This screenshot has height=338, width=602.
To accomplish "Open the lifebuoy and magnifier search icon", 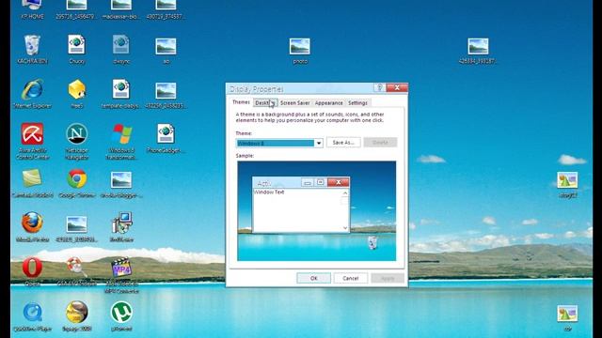I will tap(77, 271).
